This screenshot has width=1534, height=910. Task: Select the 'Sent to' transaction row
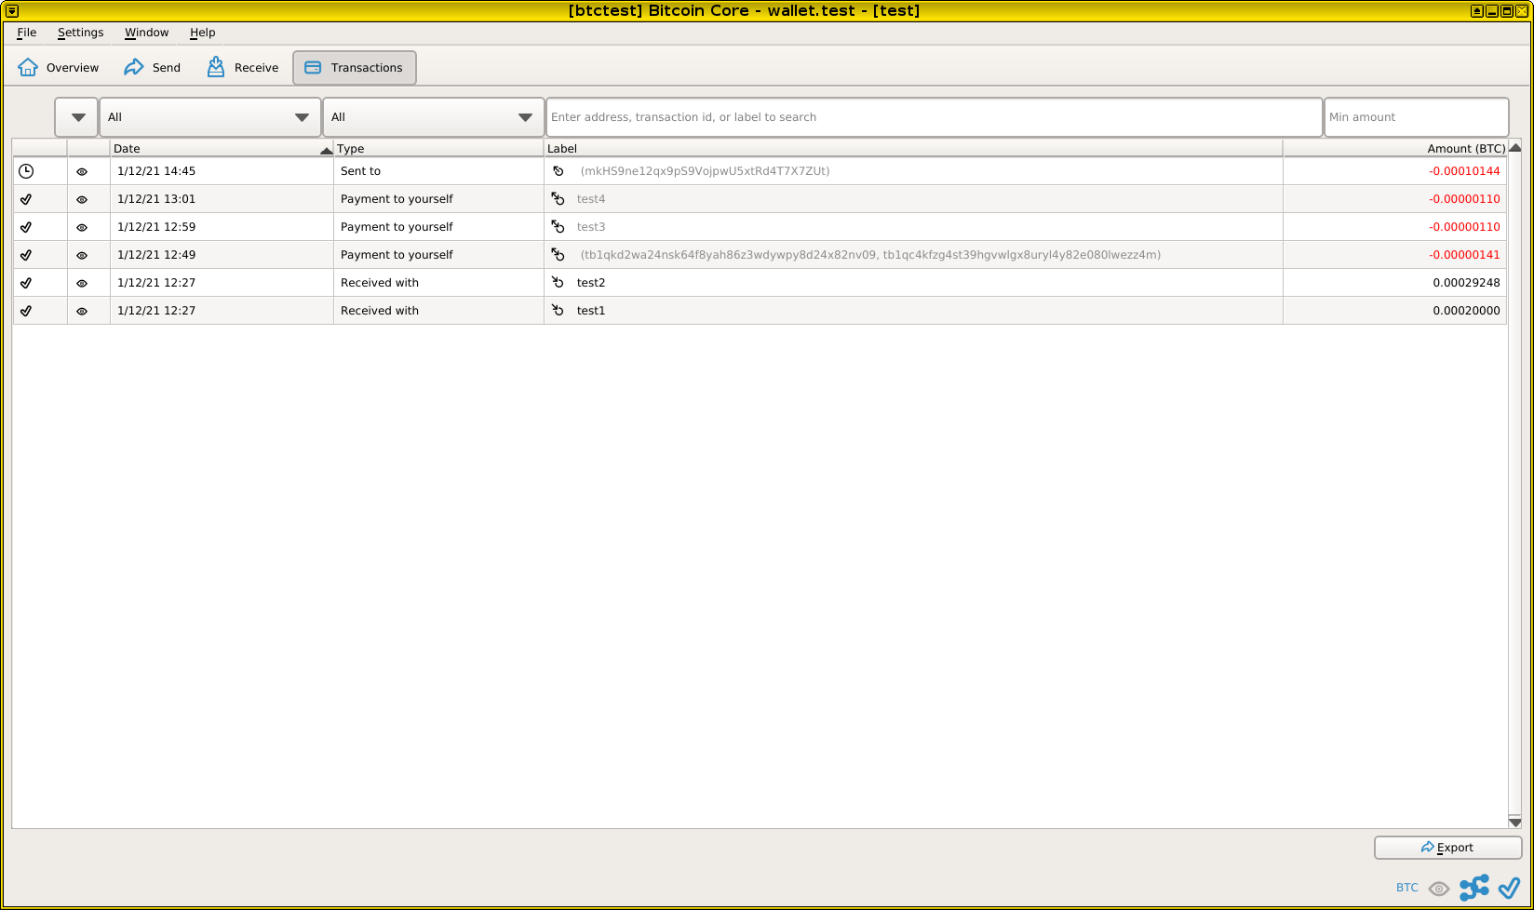tap(760, 171)
